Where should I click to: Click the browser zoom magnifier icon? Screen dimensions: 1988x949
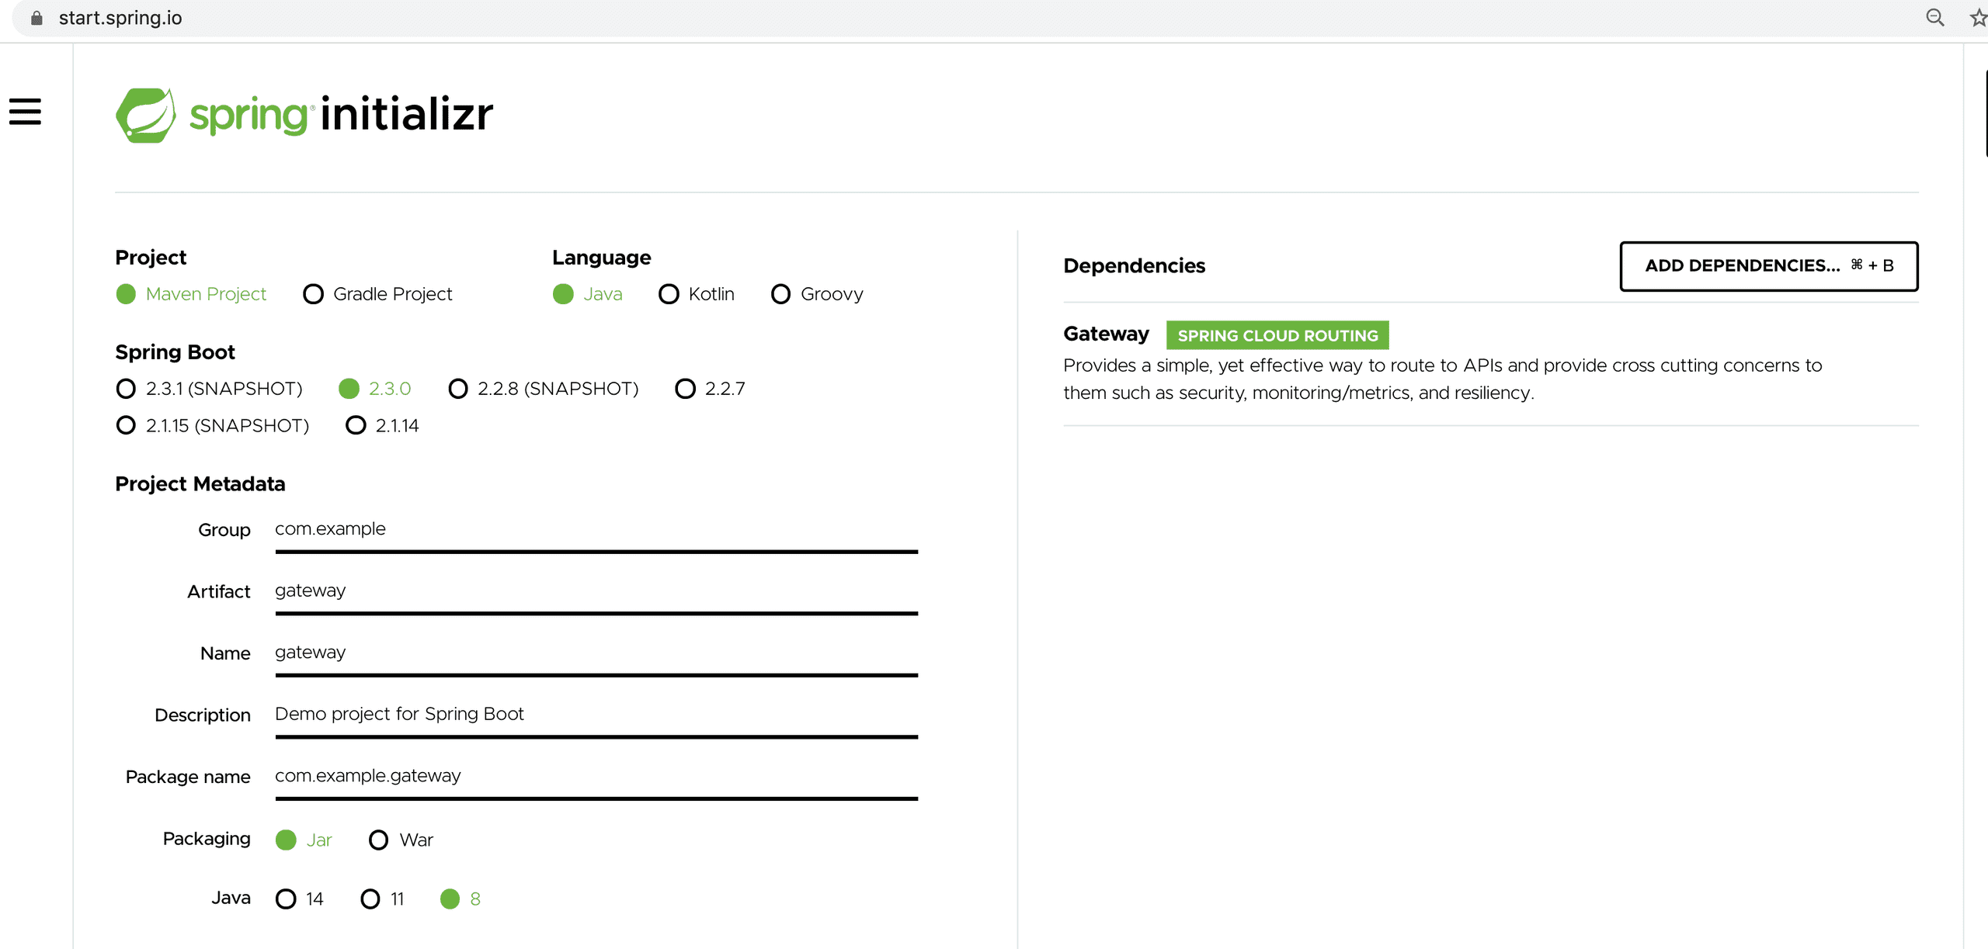(1934, 17)
